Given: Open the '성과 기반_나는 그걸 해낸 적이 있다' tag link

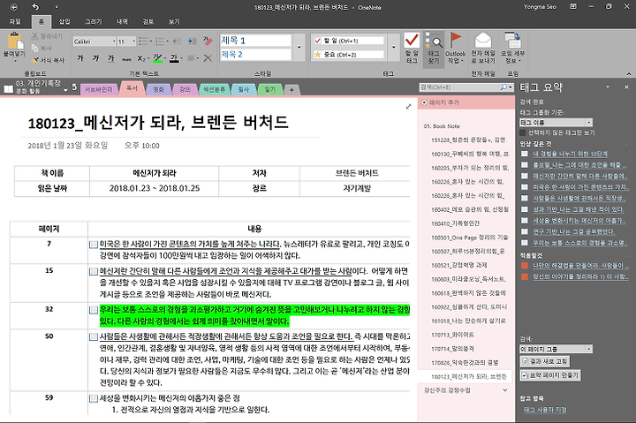Looking at the screenshot, I should coord(578,209).
